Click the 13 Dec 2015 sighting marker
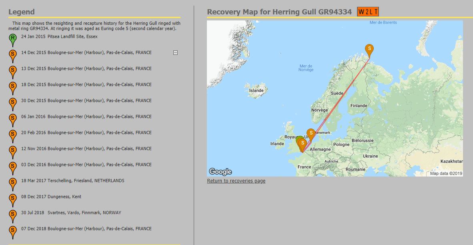The image size is (473, 245). [13, 70]
